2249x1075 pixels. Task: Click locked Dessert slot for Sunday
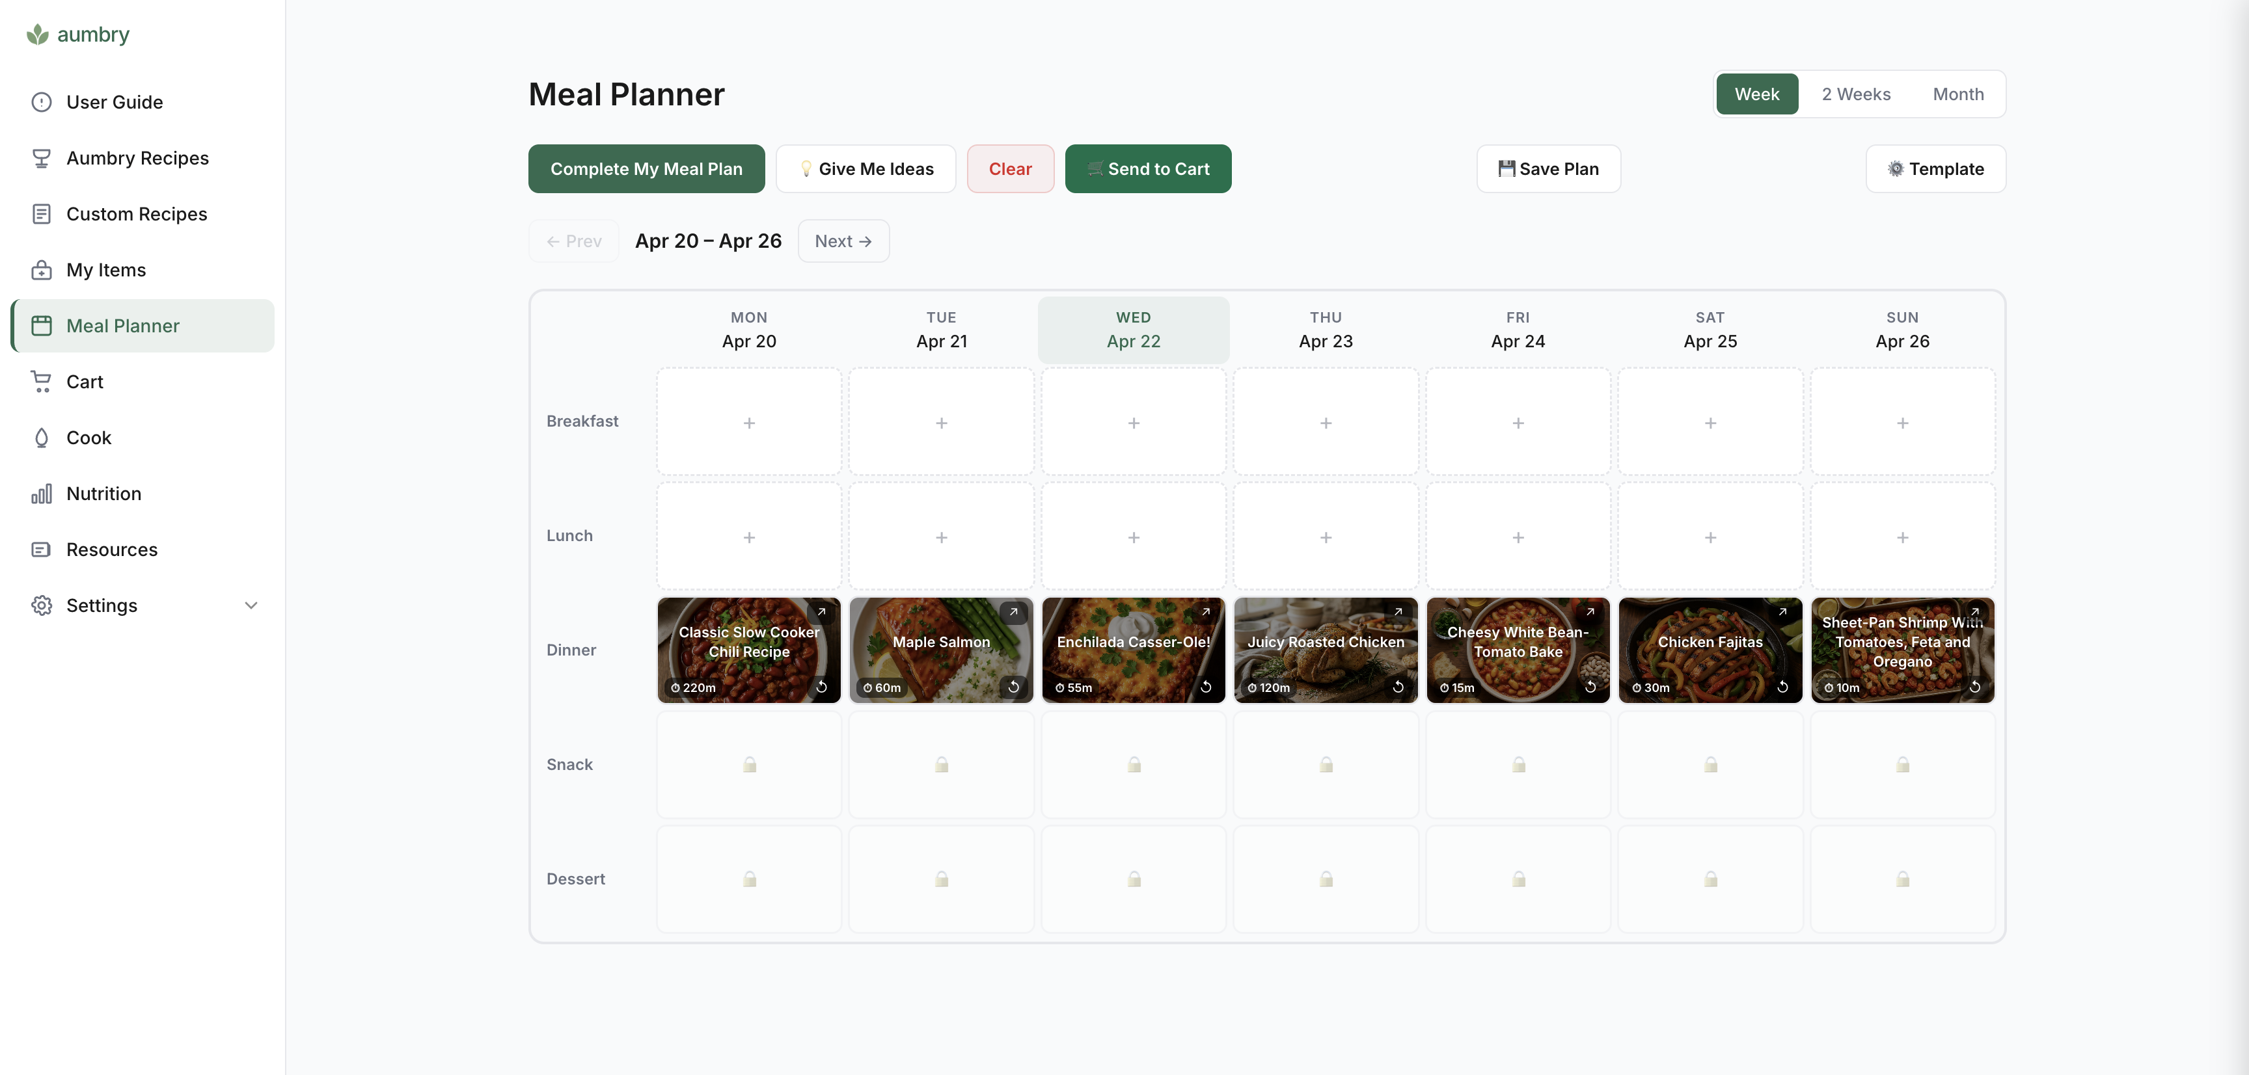[1902, 879]
